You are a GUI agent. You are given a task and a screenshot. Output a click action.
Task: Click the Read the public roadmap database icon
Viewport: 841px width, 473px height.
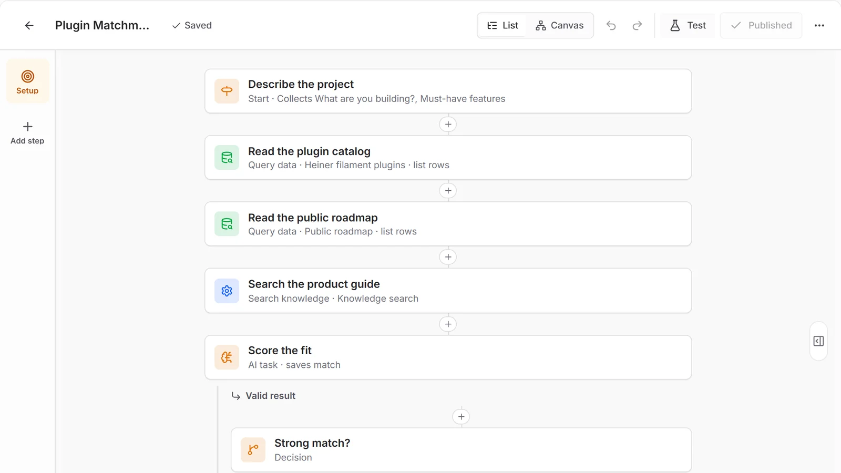pos(227,224)
